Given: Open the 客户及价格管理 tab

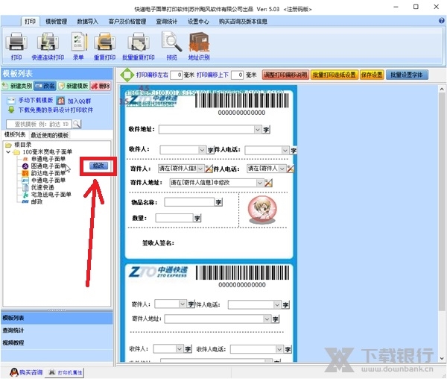Looking at the screenshot, I should pos(127,22).
